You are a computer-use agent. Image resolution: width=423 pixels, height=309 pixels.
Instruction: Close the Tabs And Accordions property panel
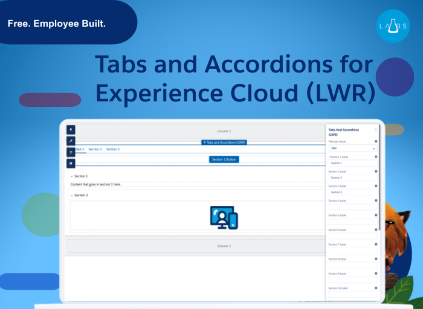pyautogui.click(x=376, y=129)
